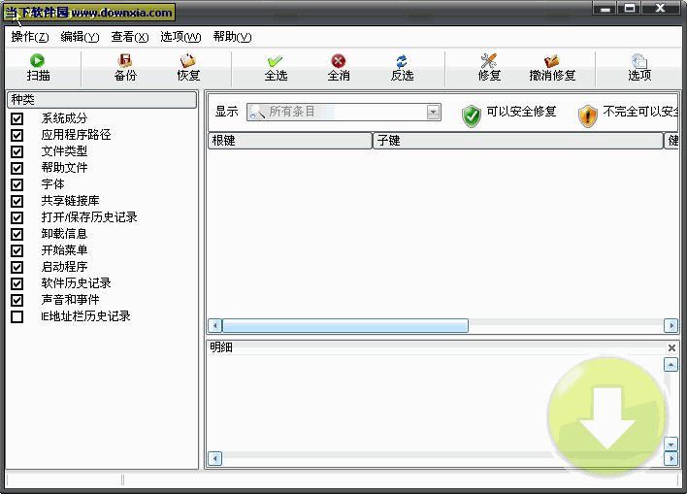Click the 恢复 (Restore) toolbar icon
The width and height of the screenshot is (687, 494).
pyautogui.click(x=188, y=61)
